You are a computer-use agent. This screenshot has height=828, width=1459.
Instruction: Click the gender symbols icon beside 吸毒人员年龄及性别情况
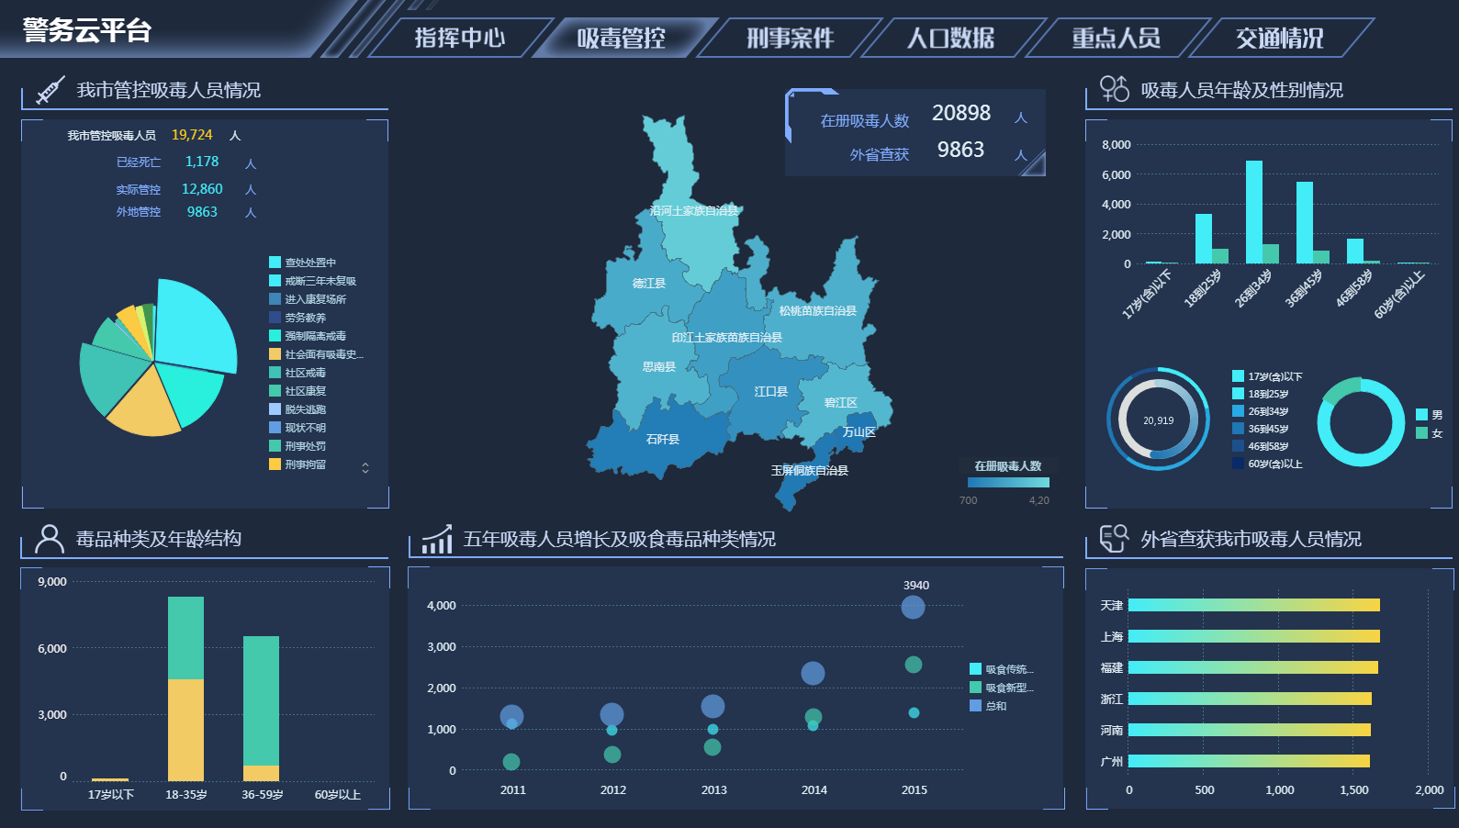[x=1114, y=89]
